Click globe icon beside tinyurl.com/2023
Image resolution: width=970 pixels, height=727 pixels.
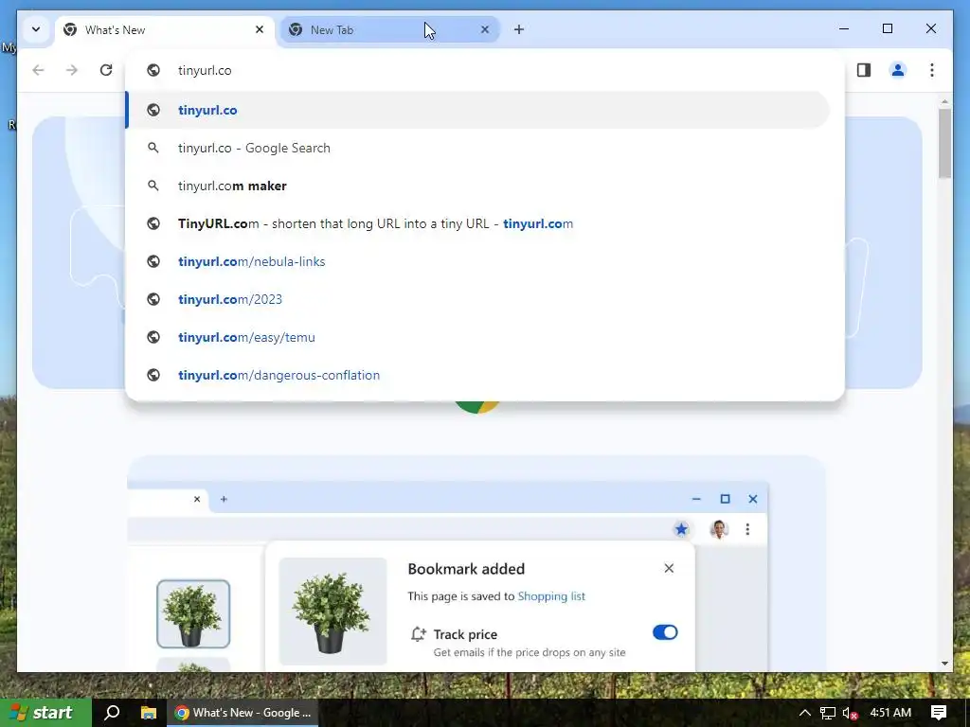153,299
